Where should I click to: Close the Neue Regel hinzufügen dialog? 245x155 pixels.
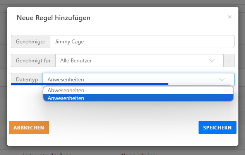pos(230,17)
